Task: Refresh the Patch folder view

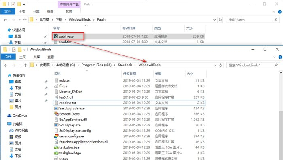Action: [x=220, y=20]
